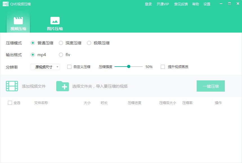Check the 提升视频画质 quality enhancement option
The image size is (242, 163).
162,67
